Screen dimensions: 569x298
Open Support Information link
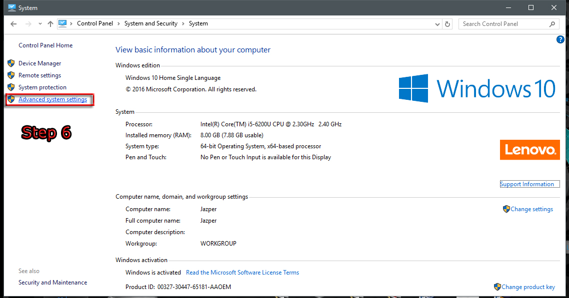tap(527, 184)
